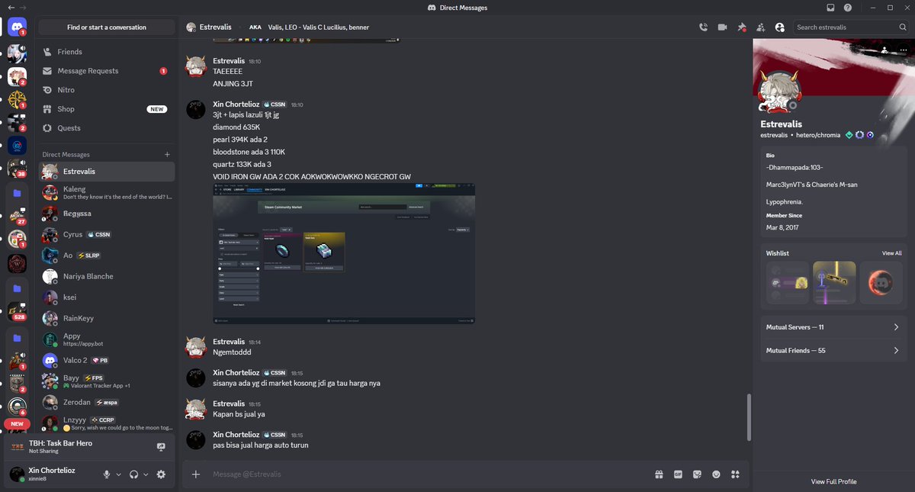Click "Kapan bs jual ya" message

click(239, 414)
